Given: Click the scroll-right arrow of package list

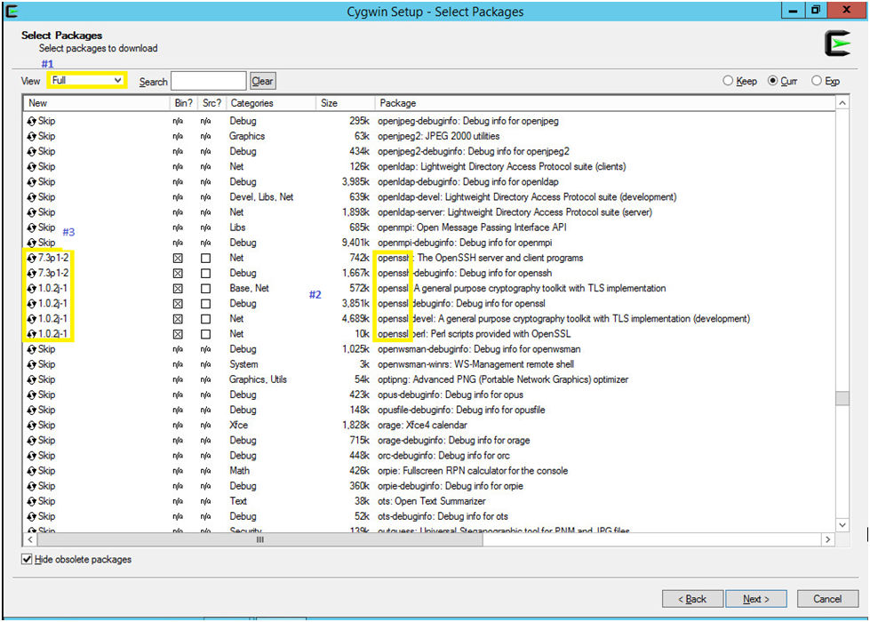Looking at the screenshot, I should click(x=828, y=539).
